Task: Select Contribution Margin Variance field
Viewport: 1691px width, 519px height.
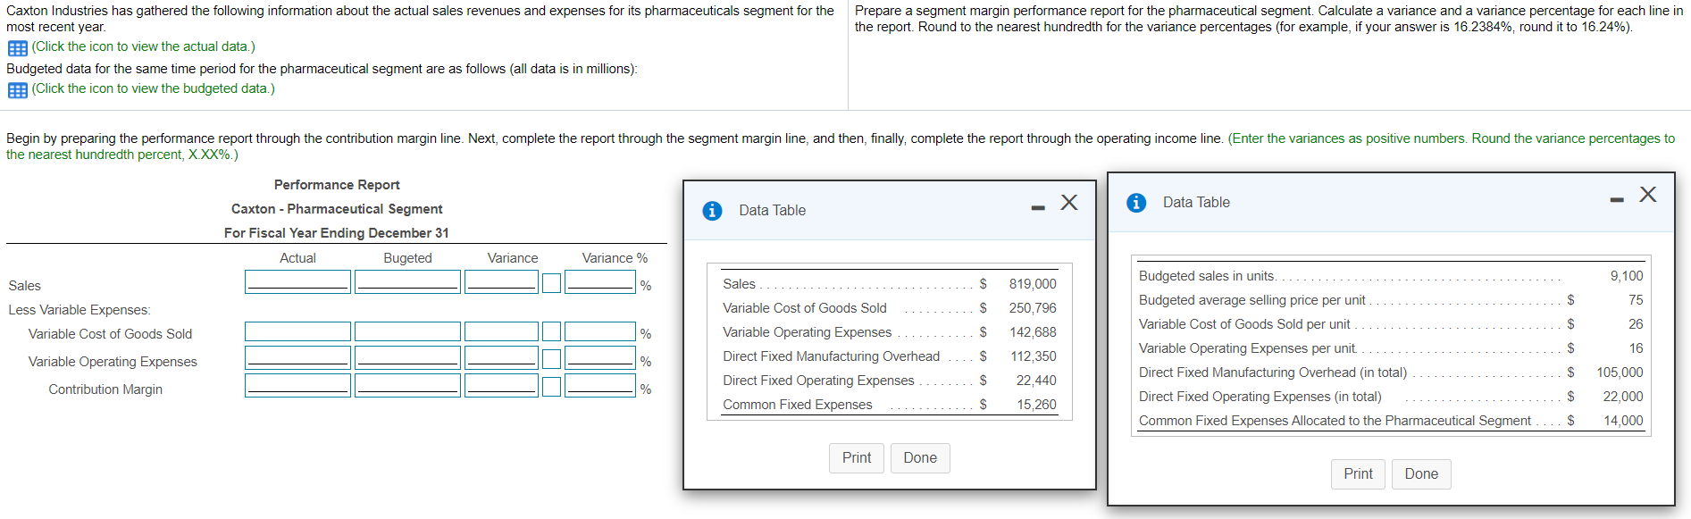Action: 501,386
